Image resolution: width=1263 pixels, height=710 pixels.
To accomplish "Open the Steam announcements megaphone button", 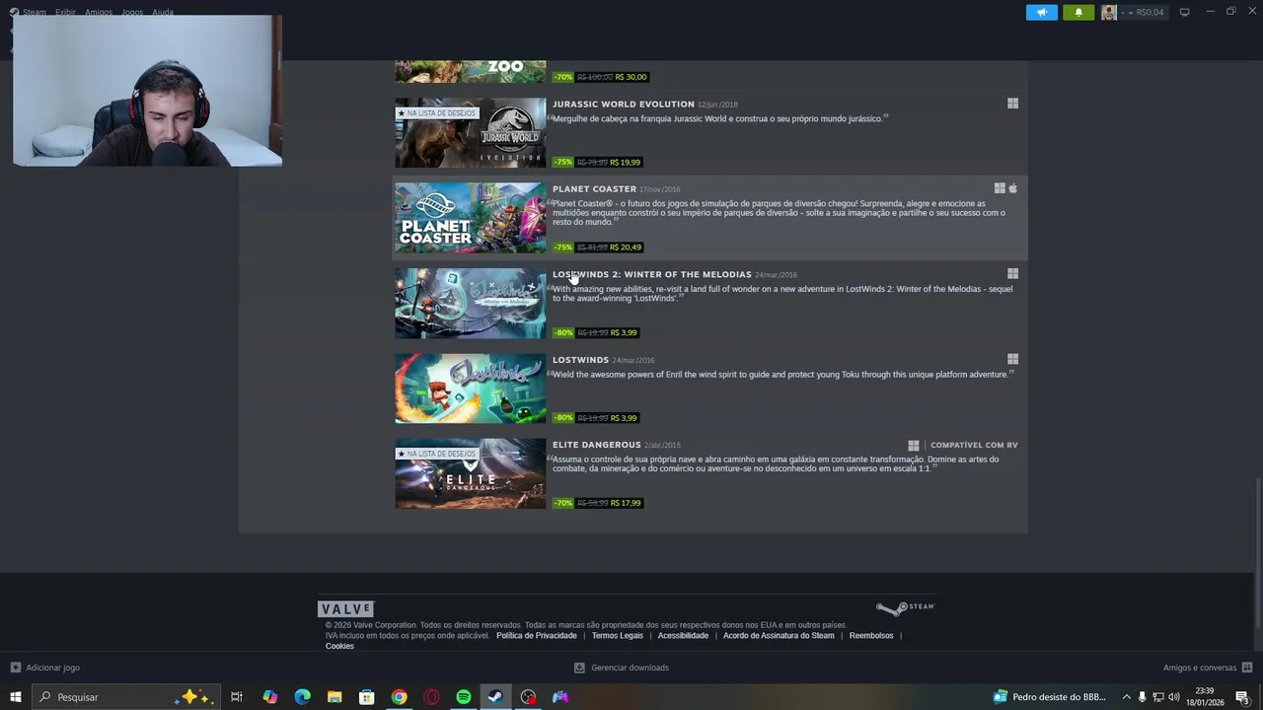I will point(1042,12).
